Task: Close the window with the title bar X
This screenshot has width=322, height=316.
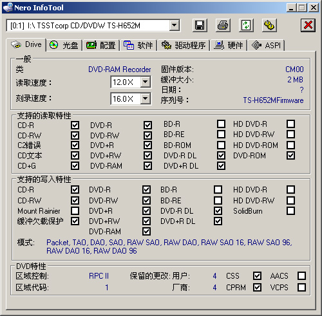Action: [314, 8]
